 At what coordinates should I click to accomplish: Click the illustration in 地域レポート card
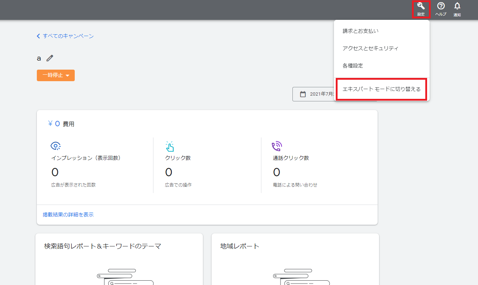click(301, 277)
